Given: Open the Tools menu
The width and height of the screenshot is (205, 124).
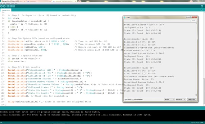Looking at the screenshot, I should 12,3.
